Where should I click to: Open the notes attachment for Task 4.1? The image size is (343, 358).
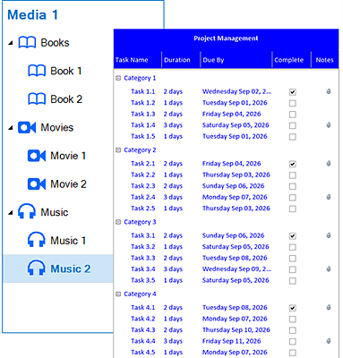[329, 307]
